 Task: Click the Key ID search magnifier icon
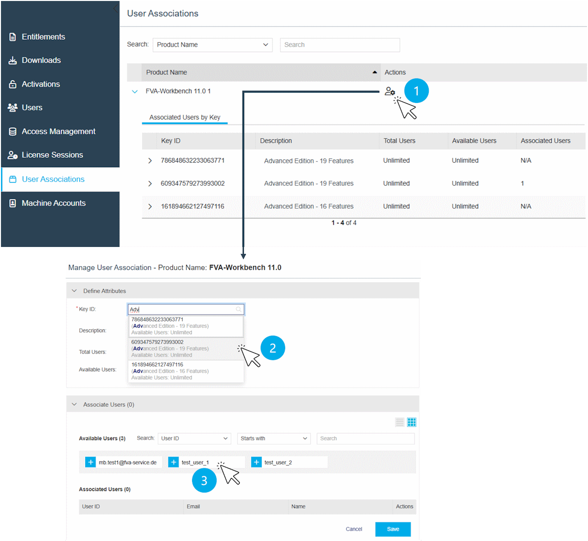coord(239,309)
